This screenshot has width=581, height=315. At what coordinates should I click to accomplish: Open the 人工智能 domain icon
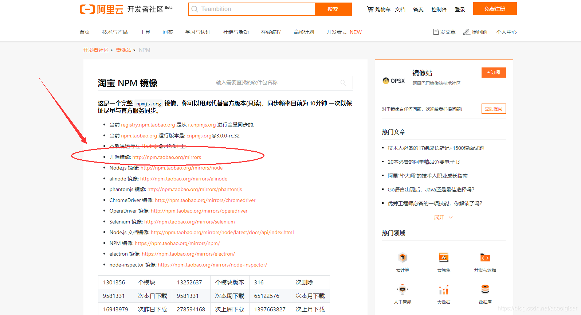click(x=403, y=289)
